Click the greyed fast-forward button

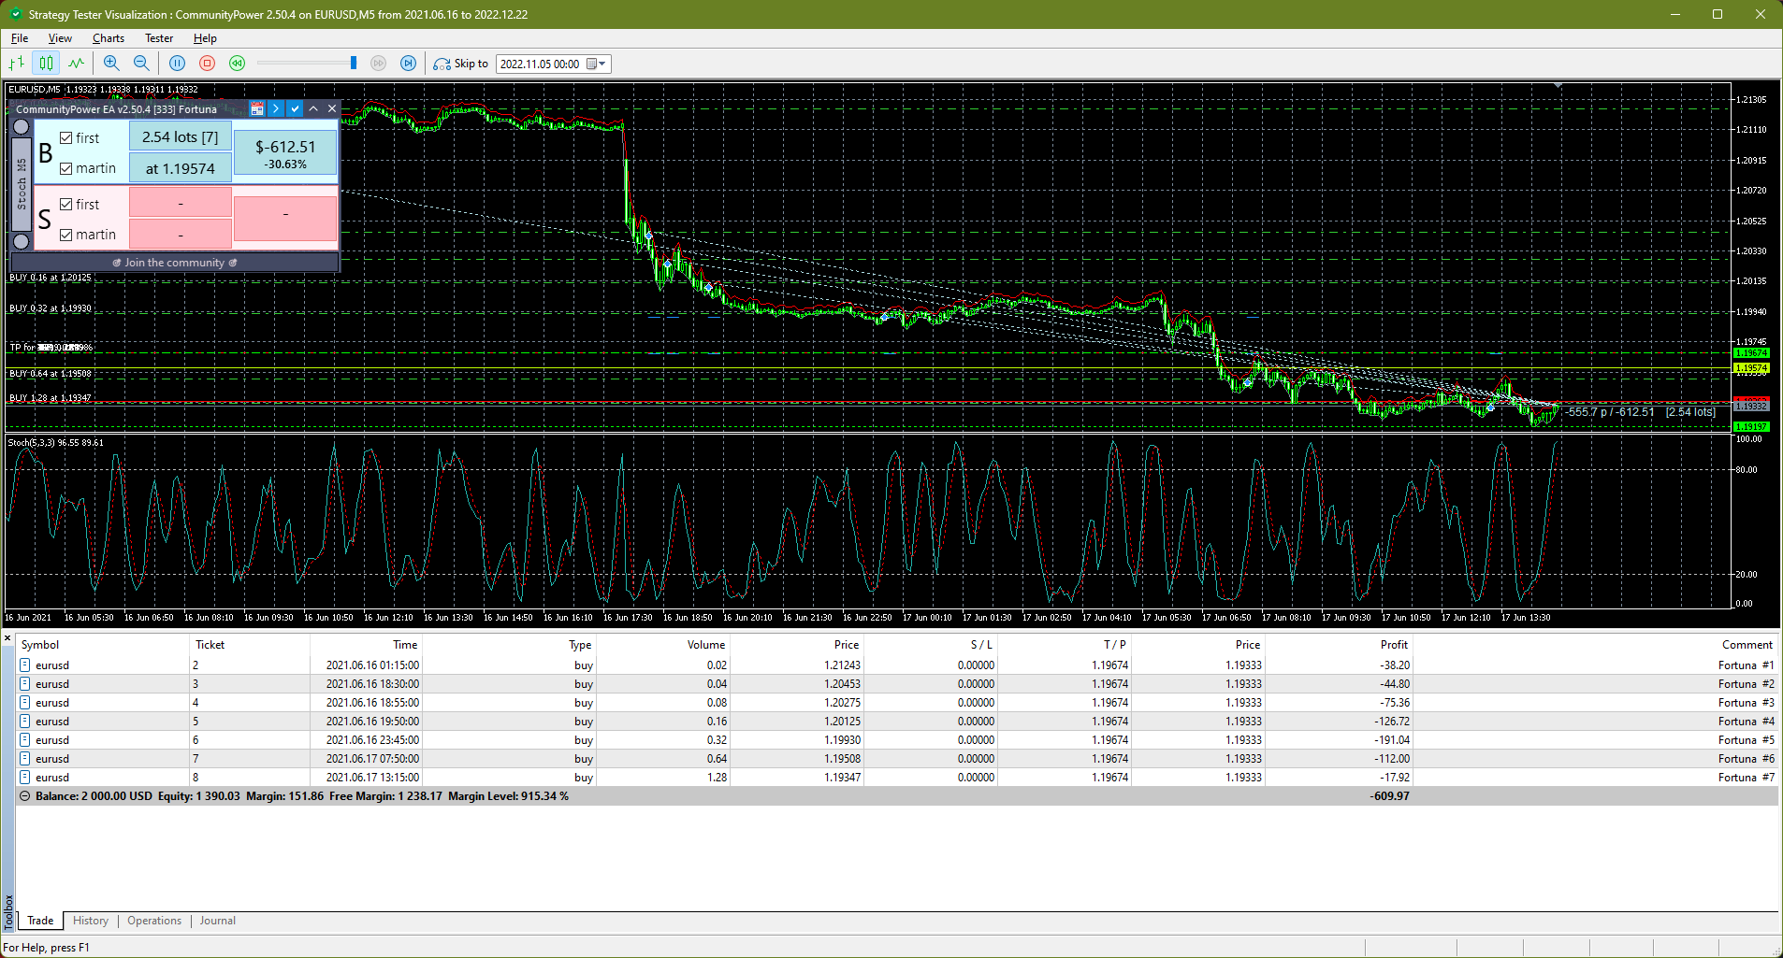[378, 64]
